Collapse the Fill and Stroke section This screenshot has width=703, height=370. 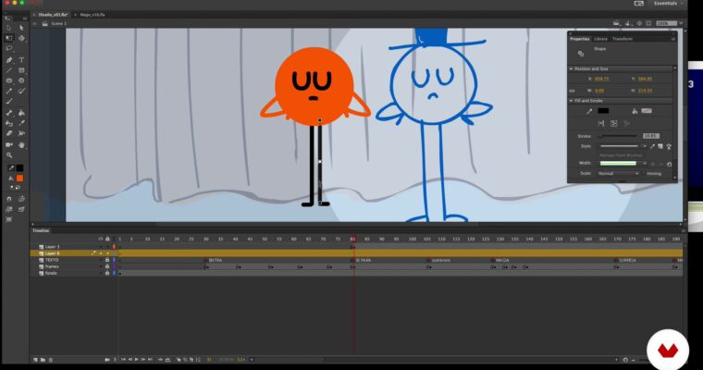tap(572, 101)
